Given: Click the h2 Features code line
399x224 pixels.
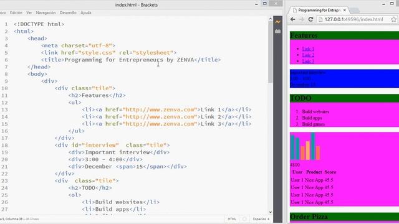Looking at the screenshot, I should 97,95.
